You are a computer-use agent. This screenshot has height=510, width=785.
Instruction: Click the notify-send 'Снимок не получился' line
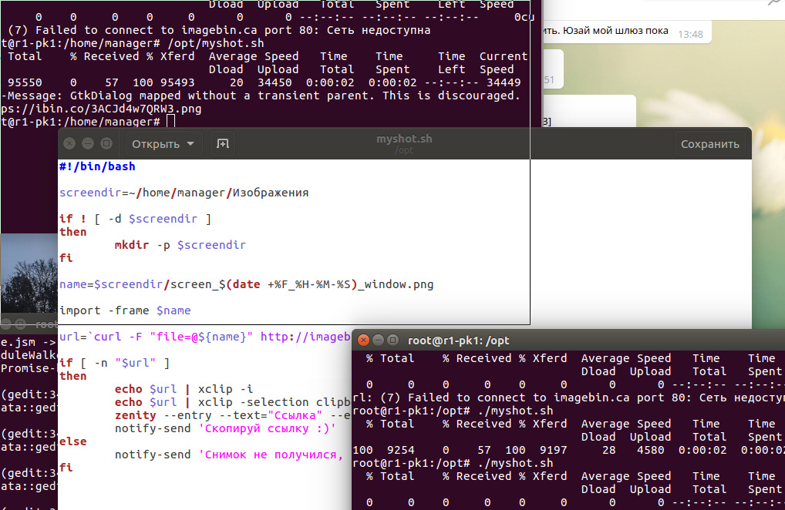pos(229,455)
